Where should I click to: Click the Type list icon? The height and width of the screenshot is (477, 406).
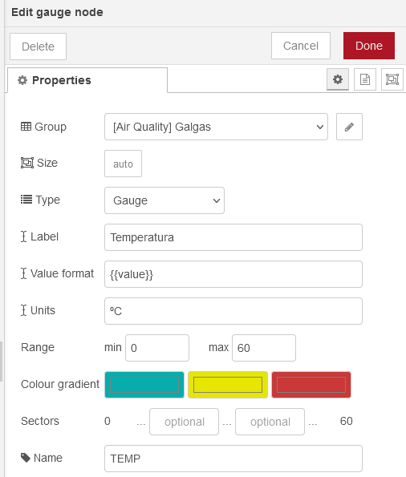point(26,200)
